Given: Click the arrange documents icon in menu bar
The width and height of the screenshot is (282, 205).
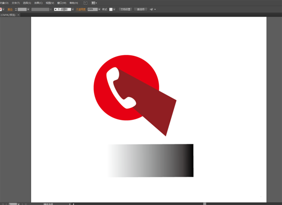Looking at the screenshot, I should 94,3.
